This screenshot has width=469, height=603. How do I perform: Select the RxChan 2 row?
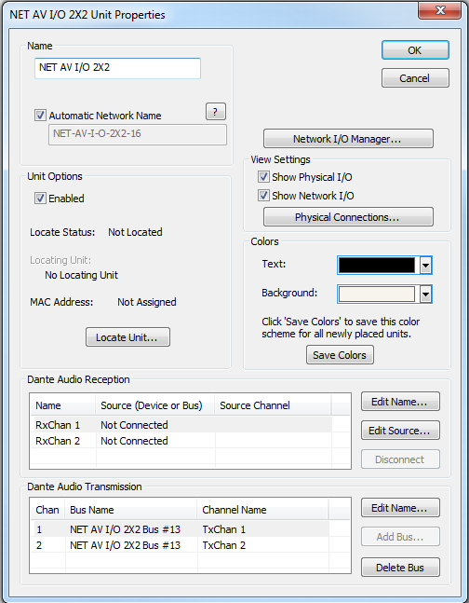[181, 441]
